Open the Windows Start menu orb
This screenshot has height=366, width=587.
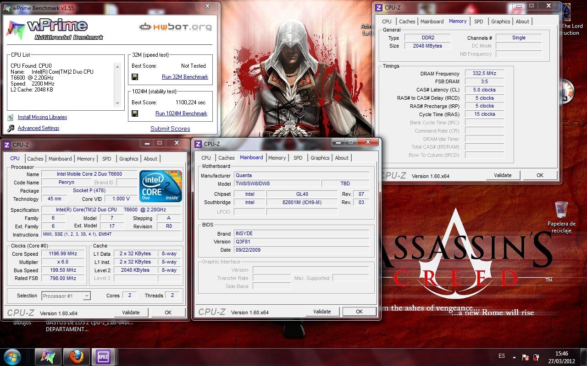[x=12, y=356]
